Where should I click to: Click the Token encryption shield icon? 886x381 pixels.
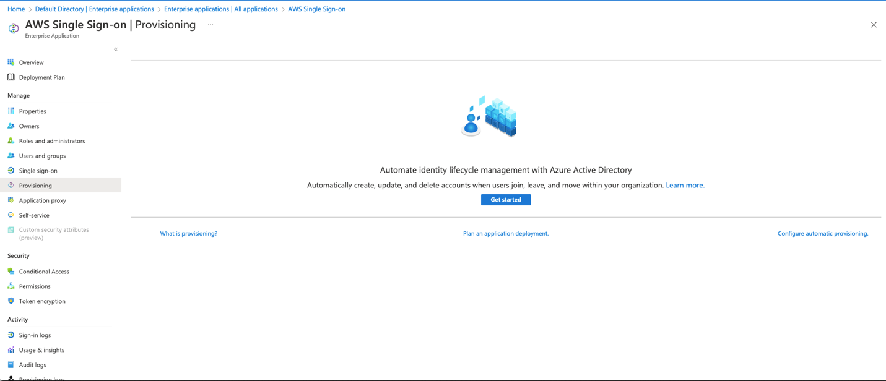click(x=11, y=301)
